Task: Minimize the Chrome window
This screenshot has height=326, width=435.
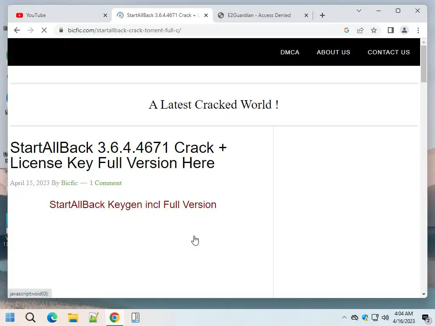Action: [x=379, y=11]
